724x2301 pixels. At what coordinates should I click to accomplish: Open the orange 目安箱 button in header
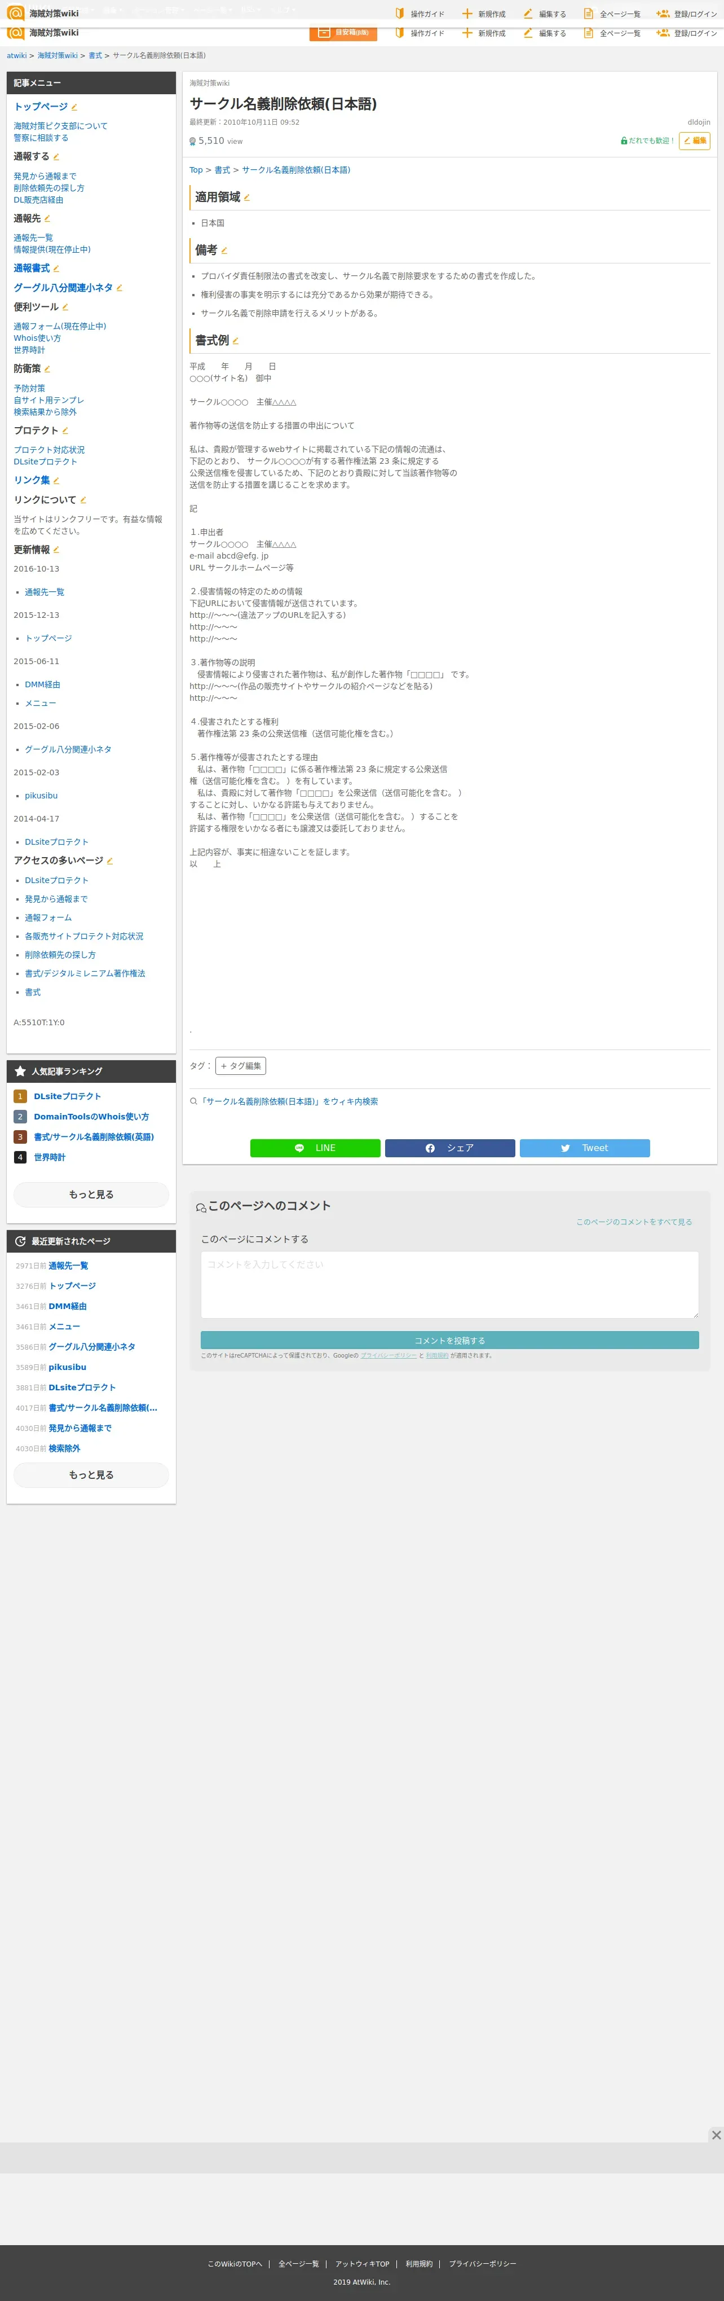click(x=343, y=33)
